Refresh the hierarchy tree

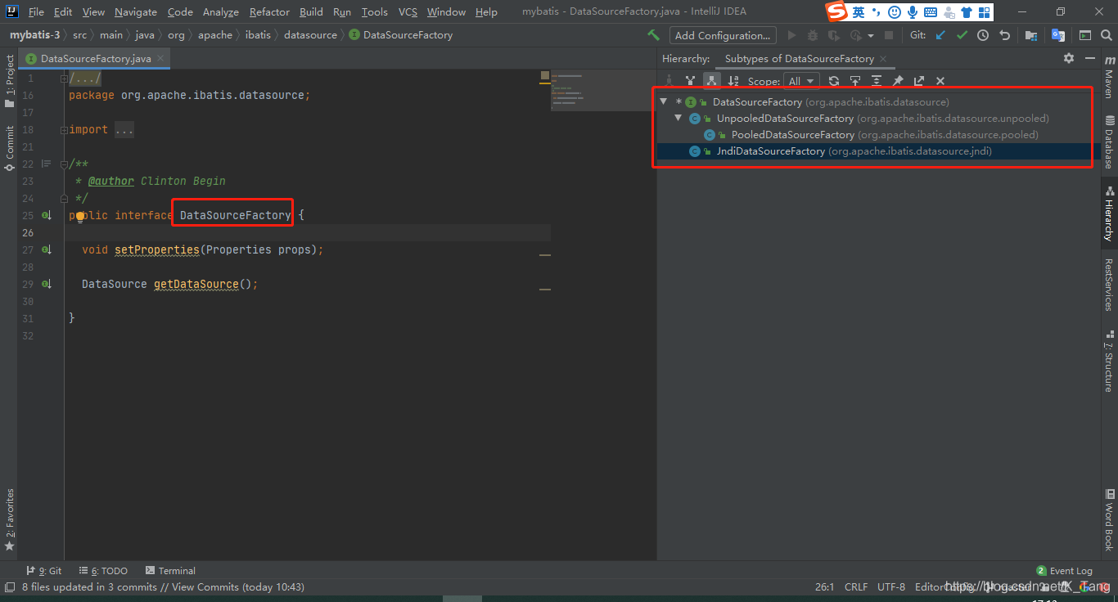point(834,80)
